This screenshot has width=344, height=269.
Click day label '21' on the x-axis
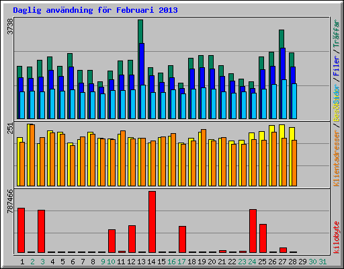click(222, 262)
